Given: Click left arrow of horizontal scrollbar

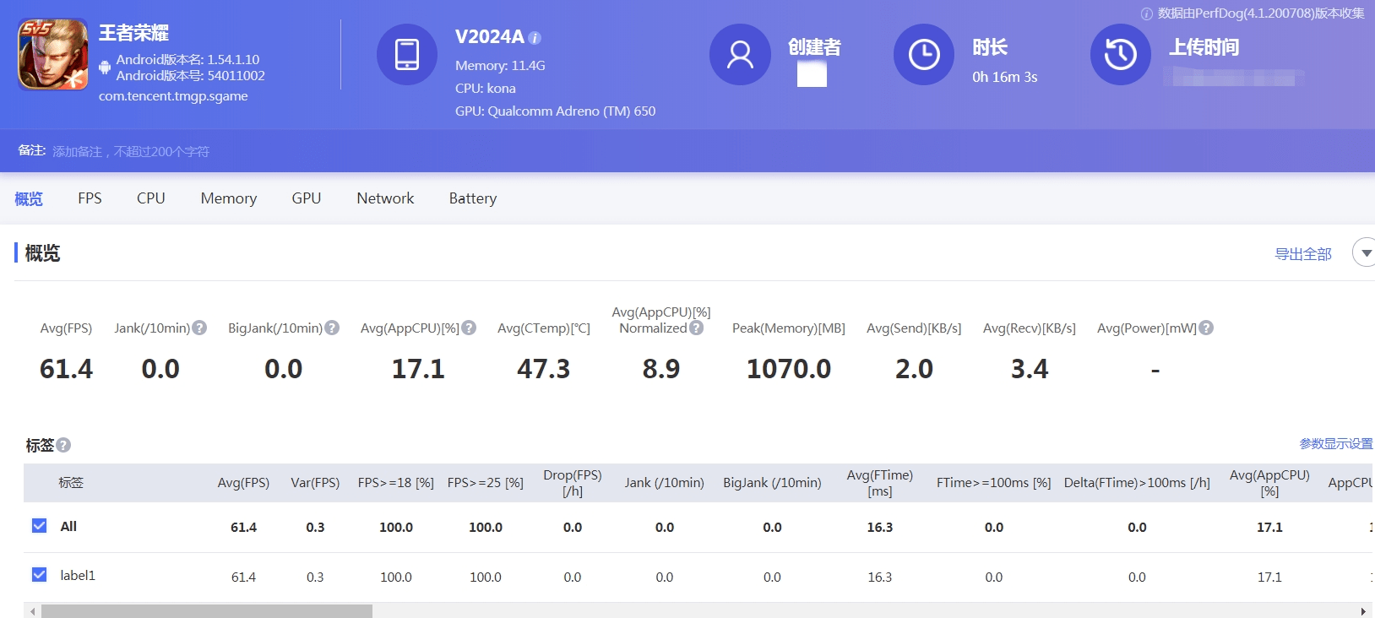Looking at the screenshot, I should [x=32, y=611].
